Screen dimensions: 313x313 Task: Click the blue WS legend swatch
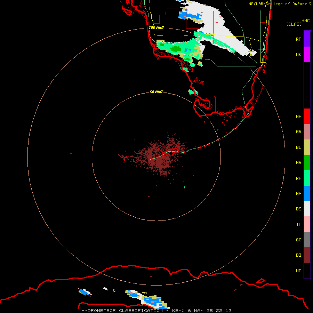click(307, 193)
